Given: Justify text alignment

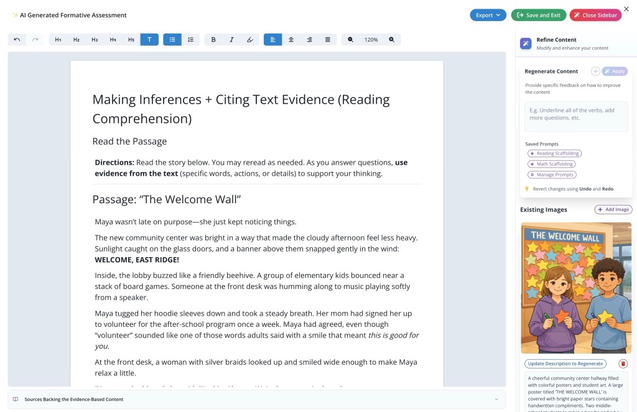Looking at the screenshot, I should click(x=328, y=39).
